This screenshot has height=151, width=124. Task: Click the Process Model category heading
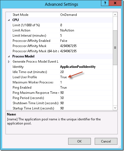(23, 56)
